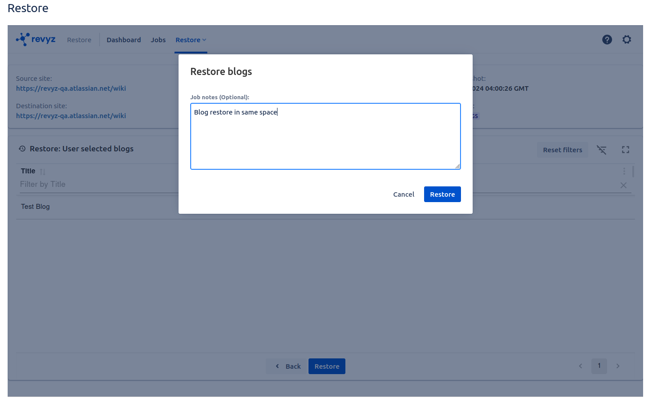Go to next page arrow
This screenshot has height=406, width=653.
coord(617,366)
